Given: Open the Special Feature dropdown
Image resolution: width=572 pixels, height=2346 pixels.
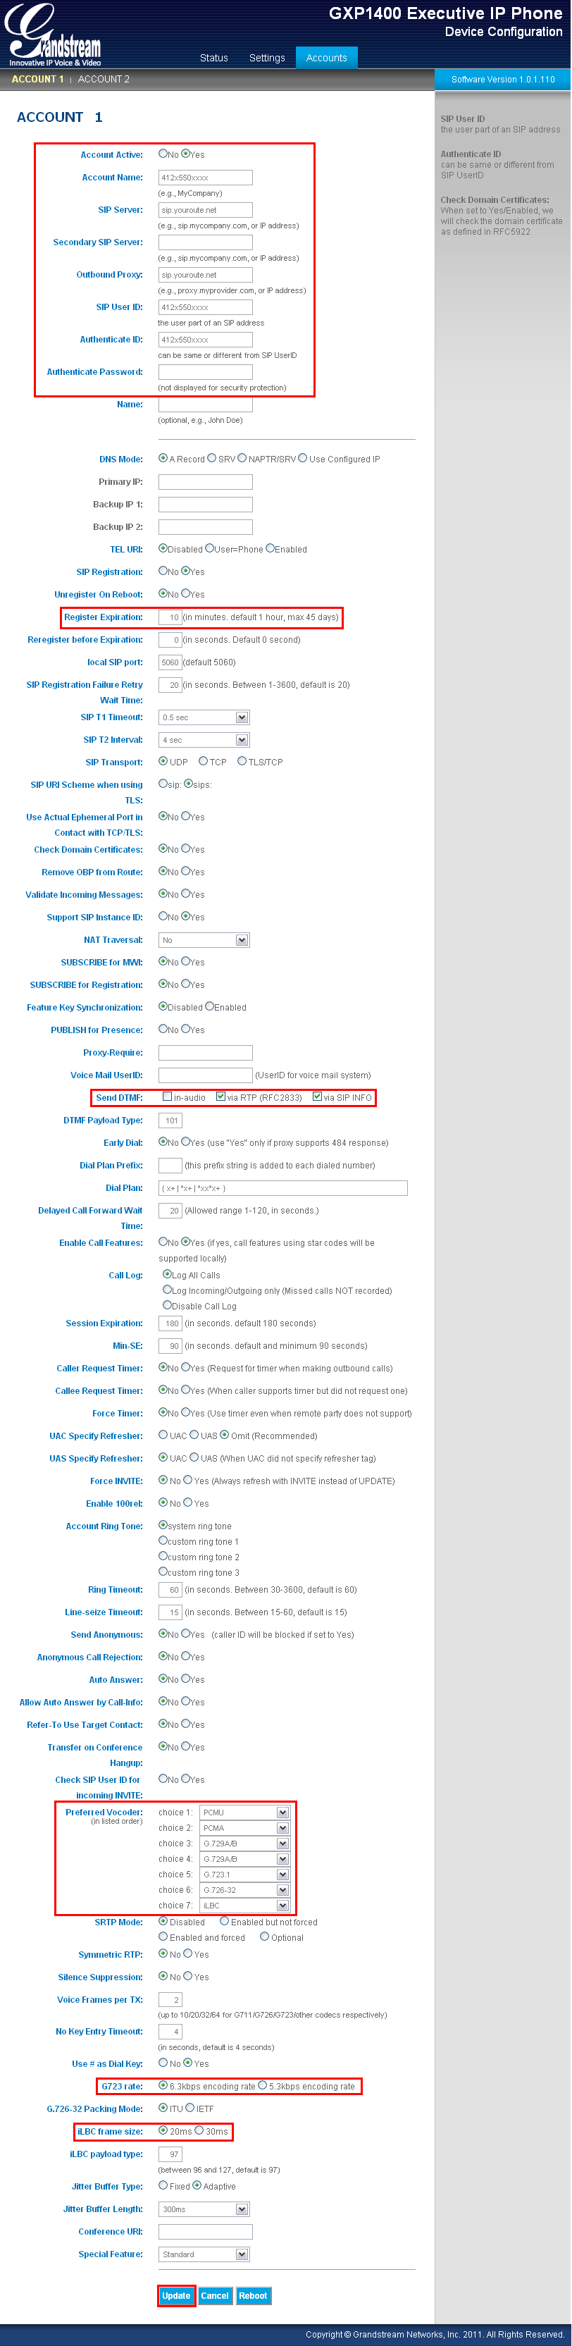Looking at the screenshot, I should click(204, 2255).
